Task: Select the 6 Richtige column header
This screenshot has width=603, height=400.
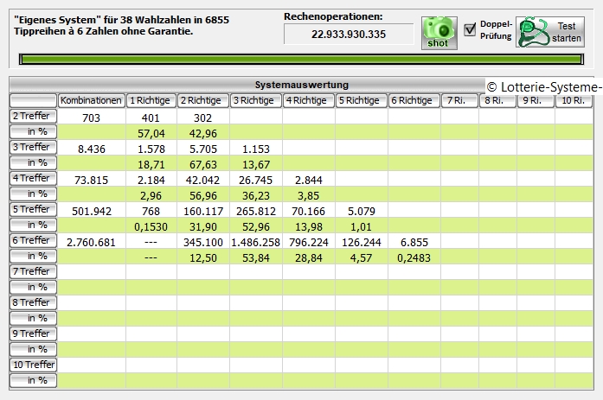Action: point(414,100)
